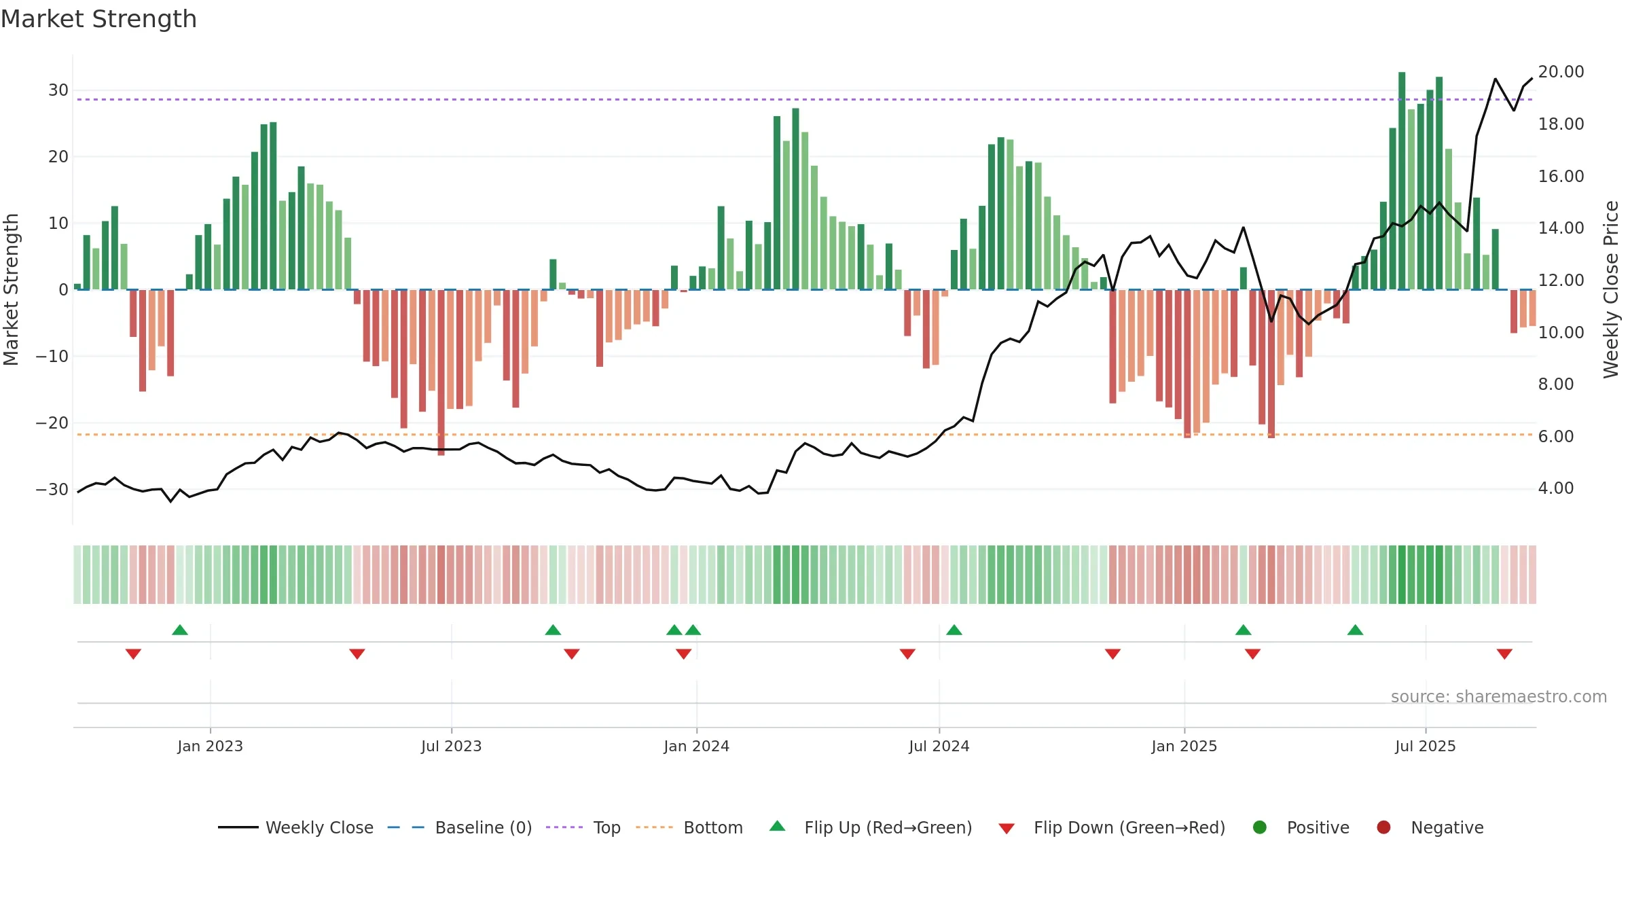Click the red Flip Down triangle in the legend
The width and height of the screenshot is (1630, 917).
tap(1007, 829)
